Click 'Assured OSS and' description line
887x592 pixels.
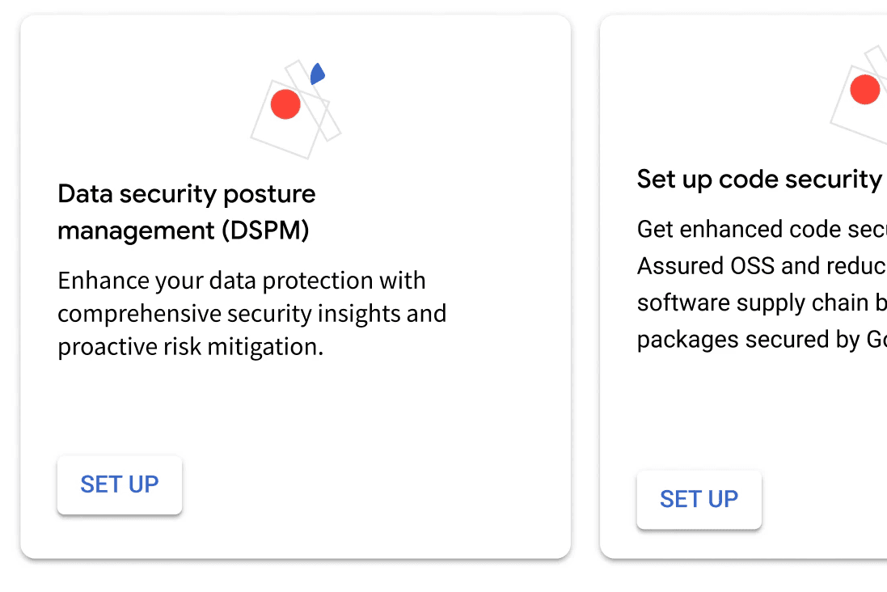(x=762, y=266)
